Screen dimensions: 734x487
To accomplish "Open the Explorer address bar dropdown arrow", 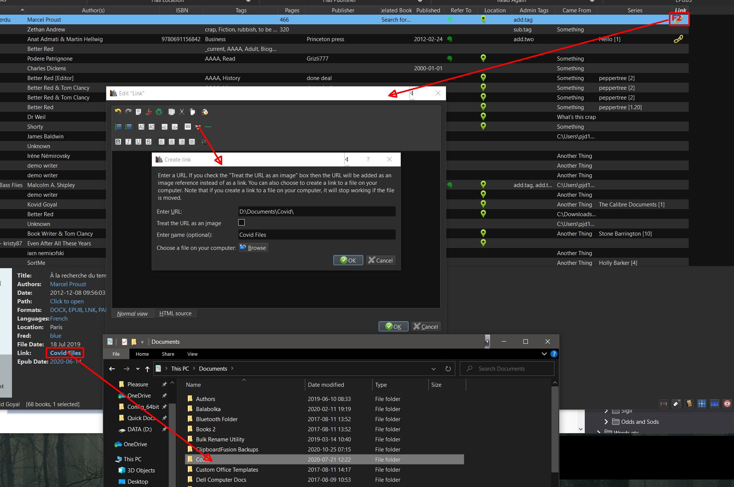I will 433,369.
